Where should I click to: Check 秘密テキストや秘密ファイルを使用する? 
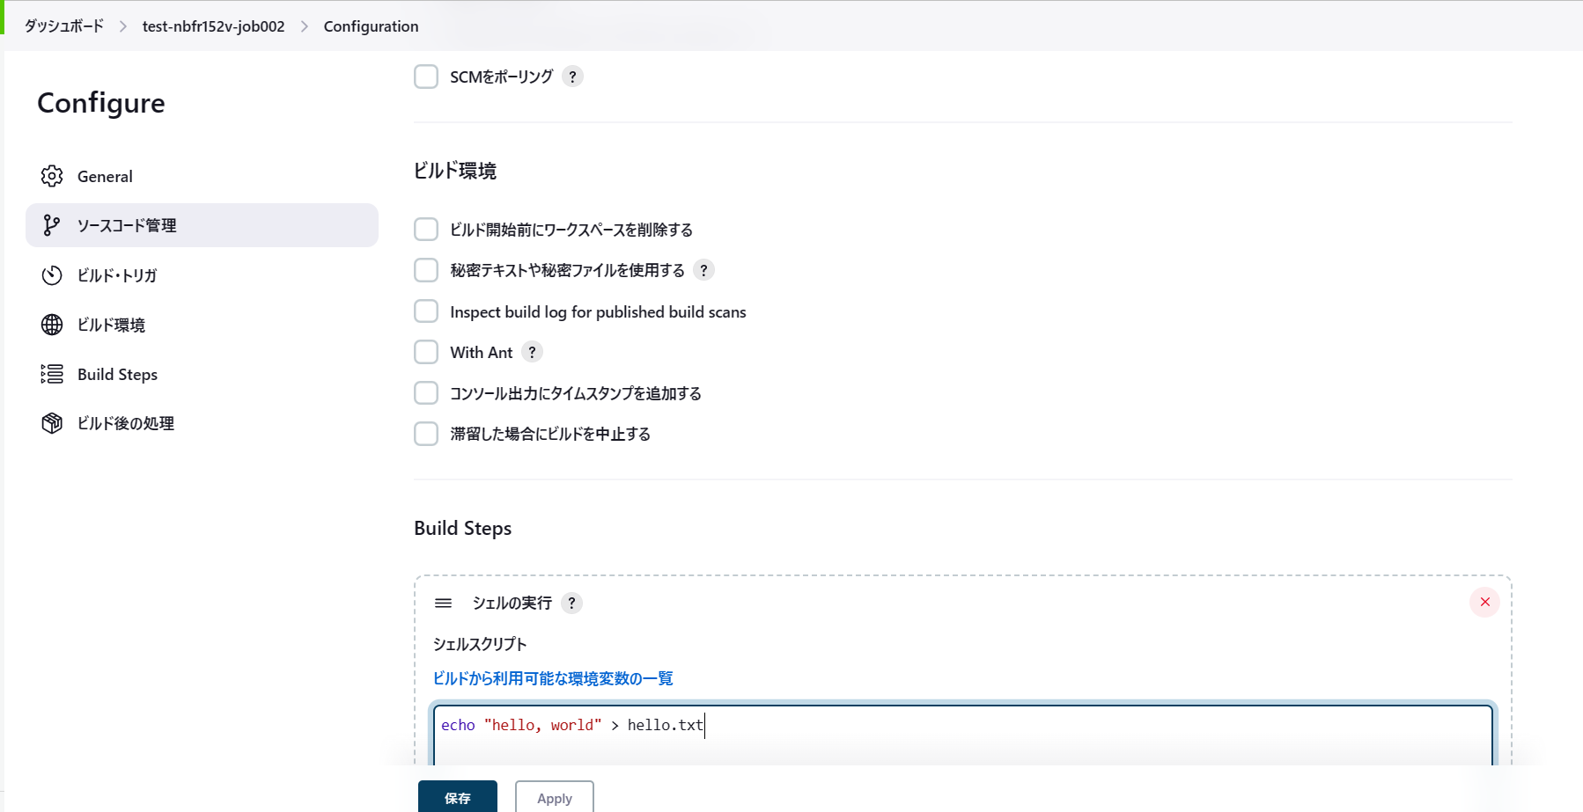(x=426, y=270)
